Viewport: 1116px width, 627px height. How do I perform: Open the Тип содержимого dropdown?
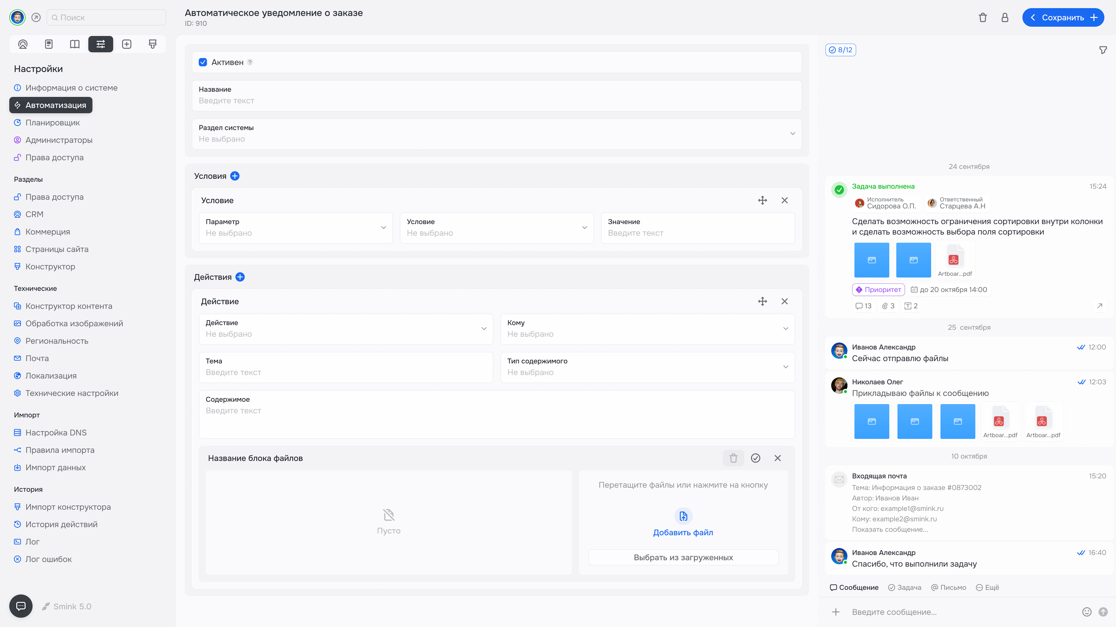point(647,367)
